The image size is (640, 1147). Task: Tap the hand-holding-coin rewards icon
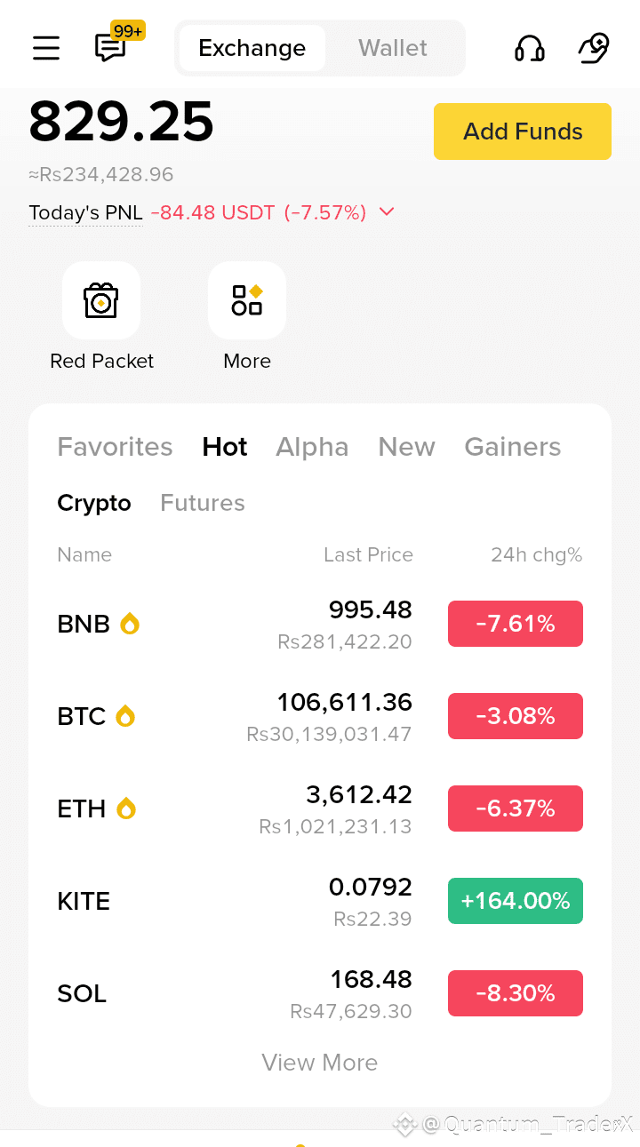[x=593, y=48]
